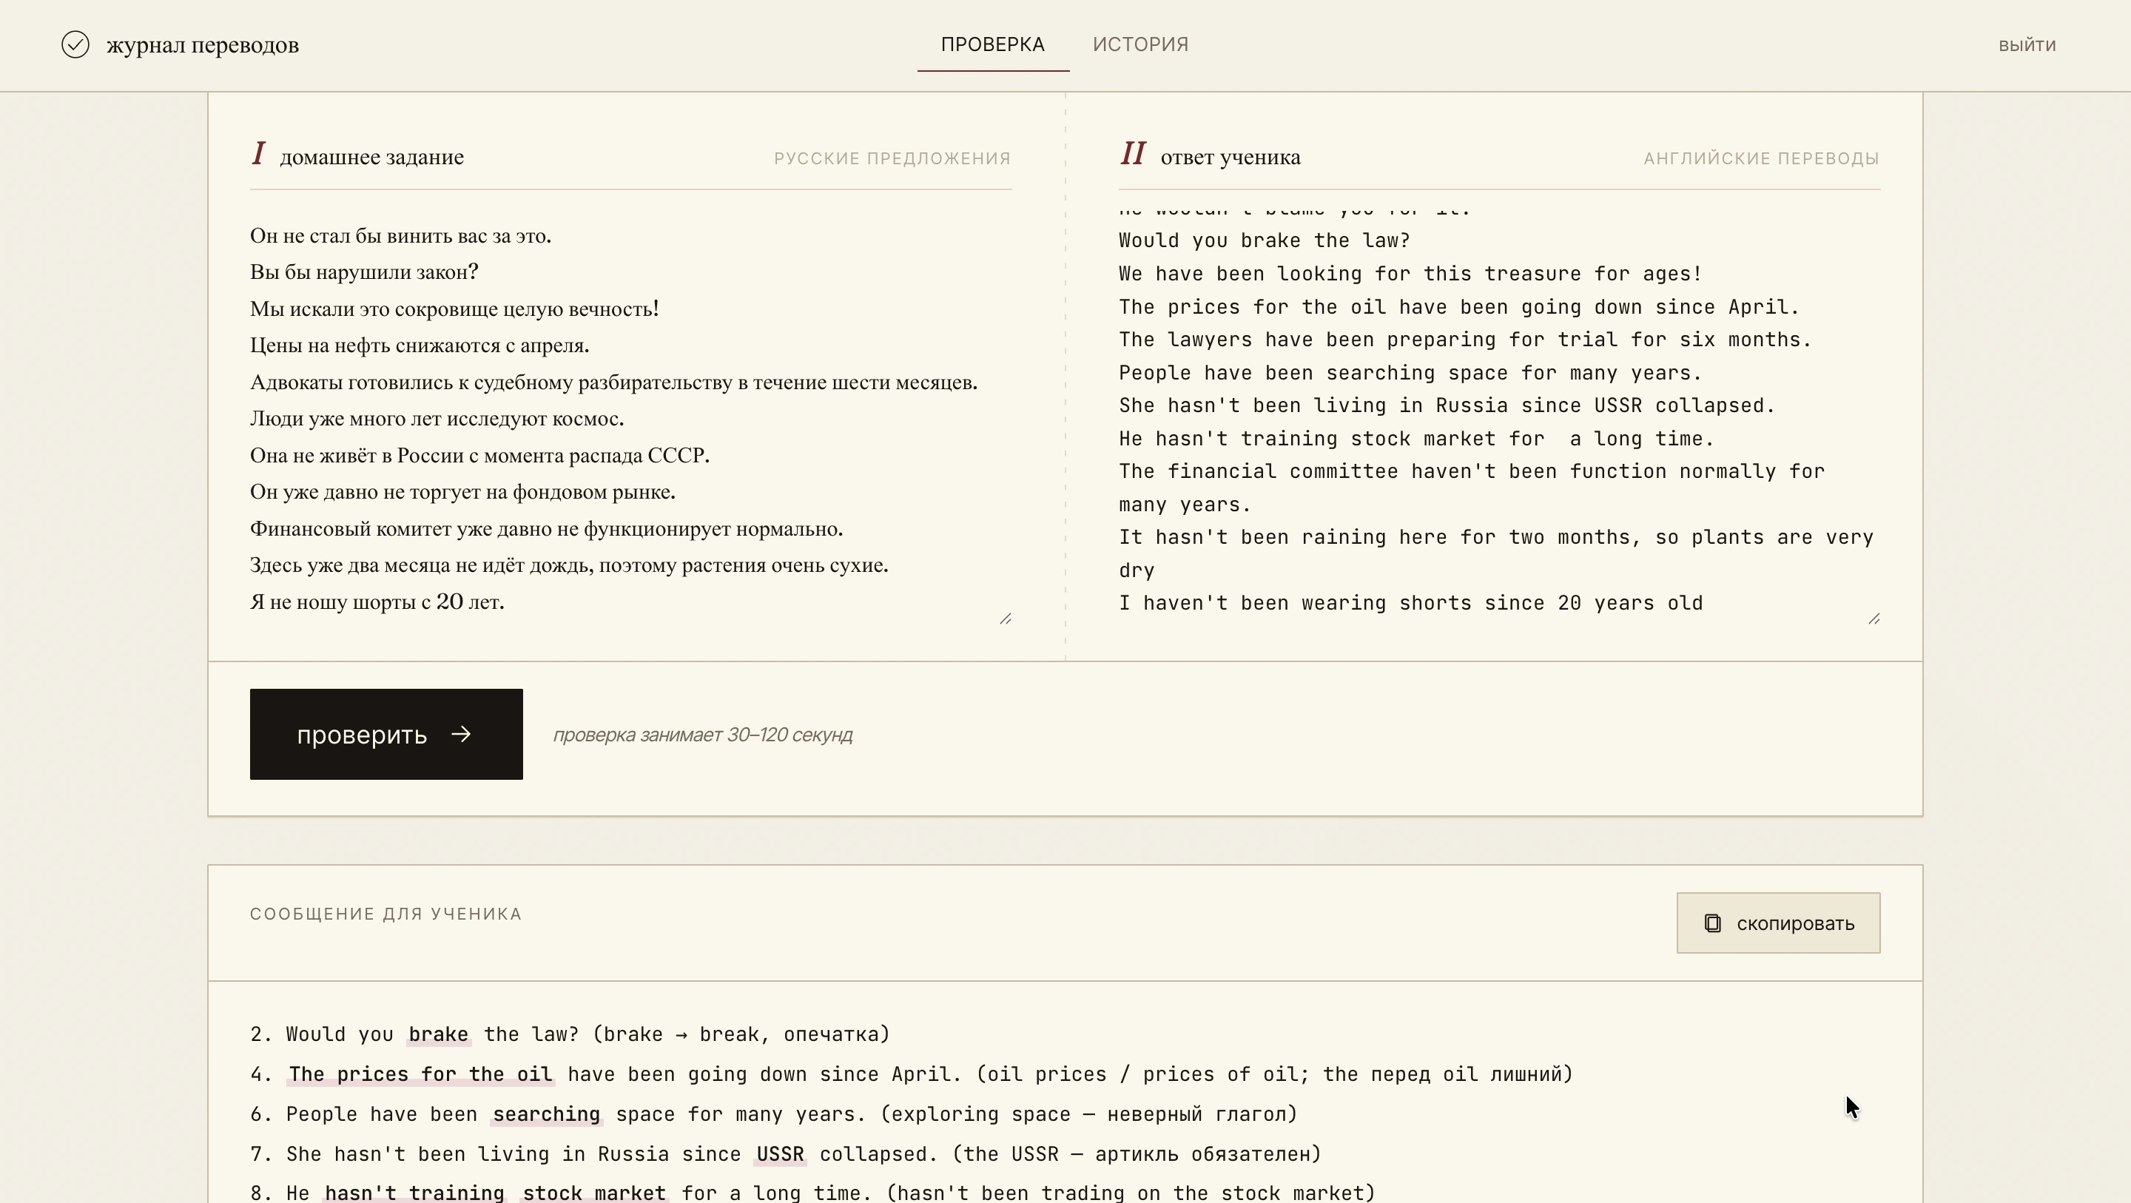Click the проверить button
This screenshot has height=1203, width=2131.
pos(386,734)
